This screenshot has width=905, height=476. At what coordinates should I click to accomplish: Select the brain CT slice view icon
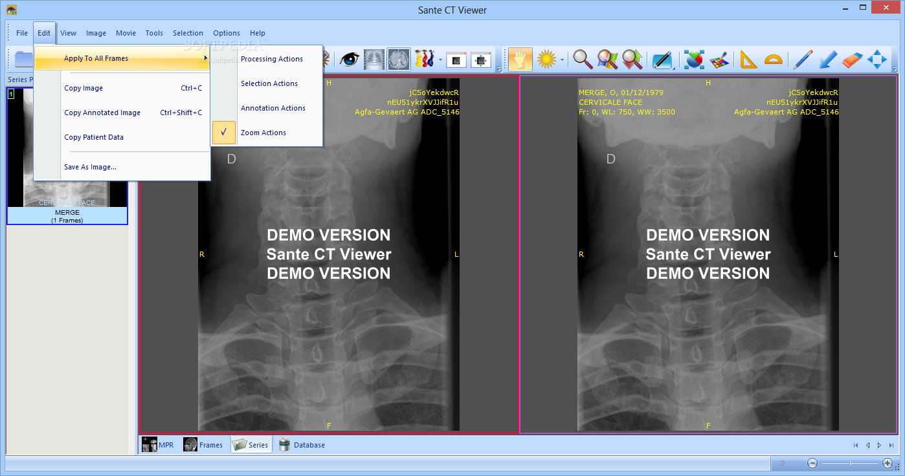tap(399, 59)
